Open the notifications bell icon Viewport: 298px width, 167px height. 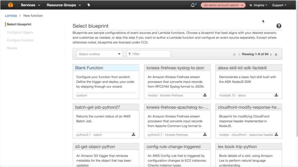(x=193, y=5)
